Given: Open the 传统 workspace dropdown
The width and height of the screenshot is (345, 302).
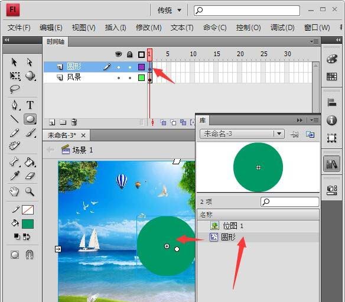Looking at the screenshot, I should pos(169,11).
